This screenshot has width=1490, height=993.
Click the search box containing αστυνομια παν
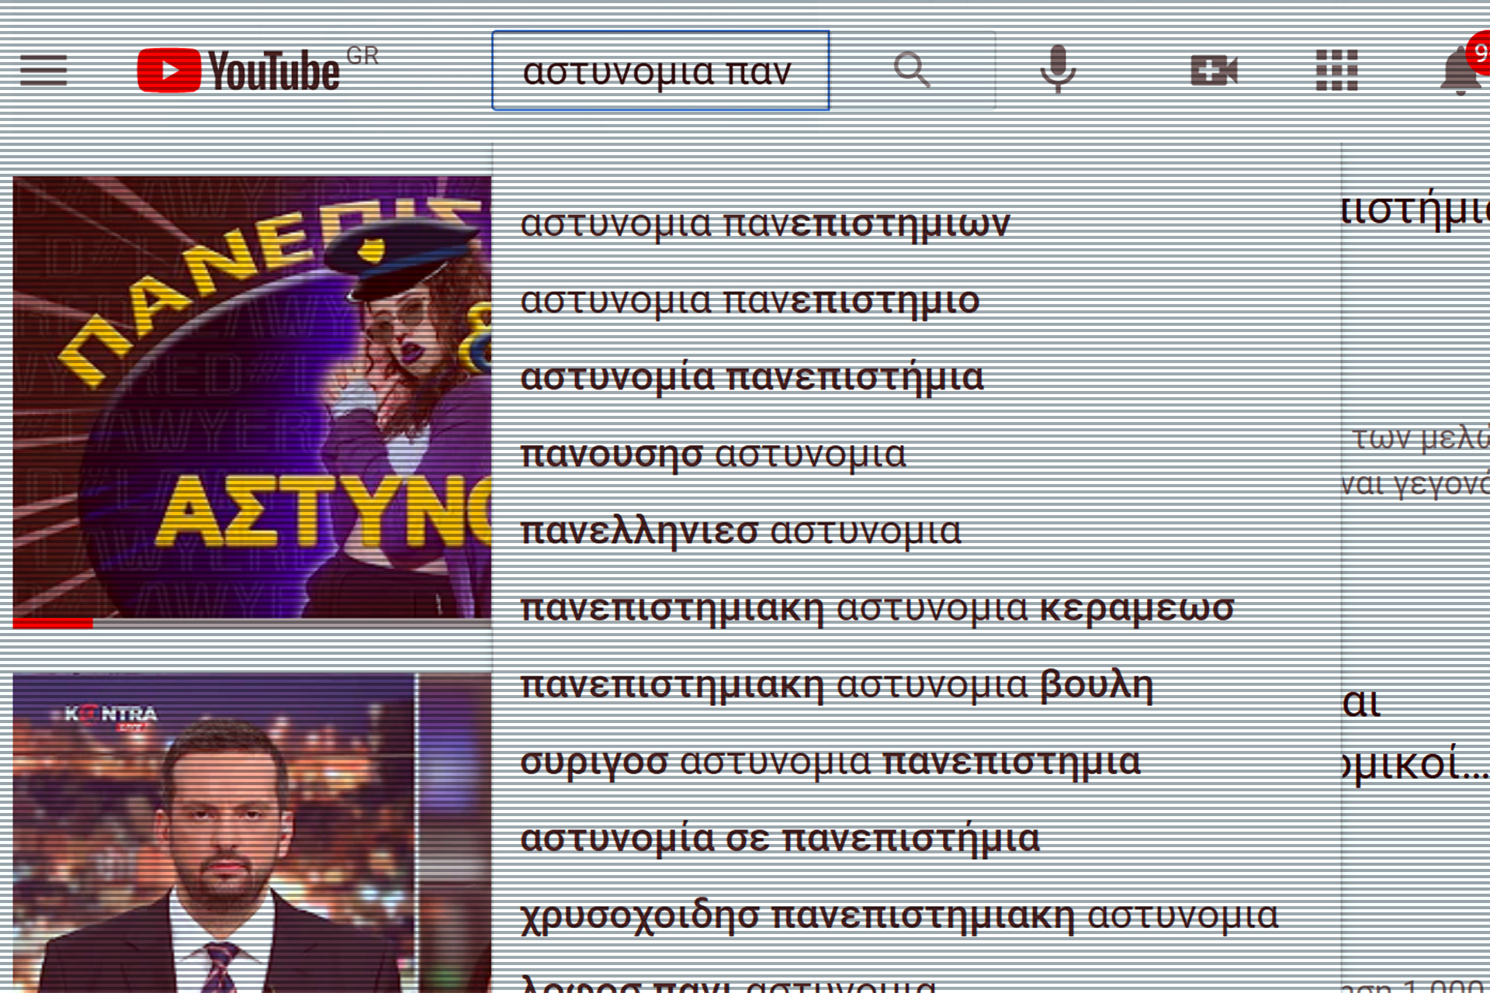point(660,71)
